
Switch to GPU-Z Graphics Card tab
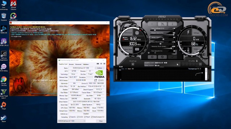point(63,64)
